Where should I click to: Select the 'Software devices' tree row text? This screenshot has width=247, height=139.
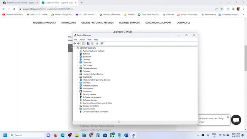click(x=90, y=100)
